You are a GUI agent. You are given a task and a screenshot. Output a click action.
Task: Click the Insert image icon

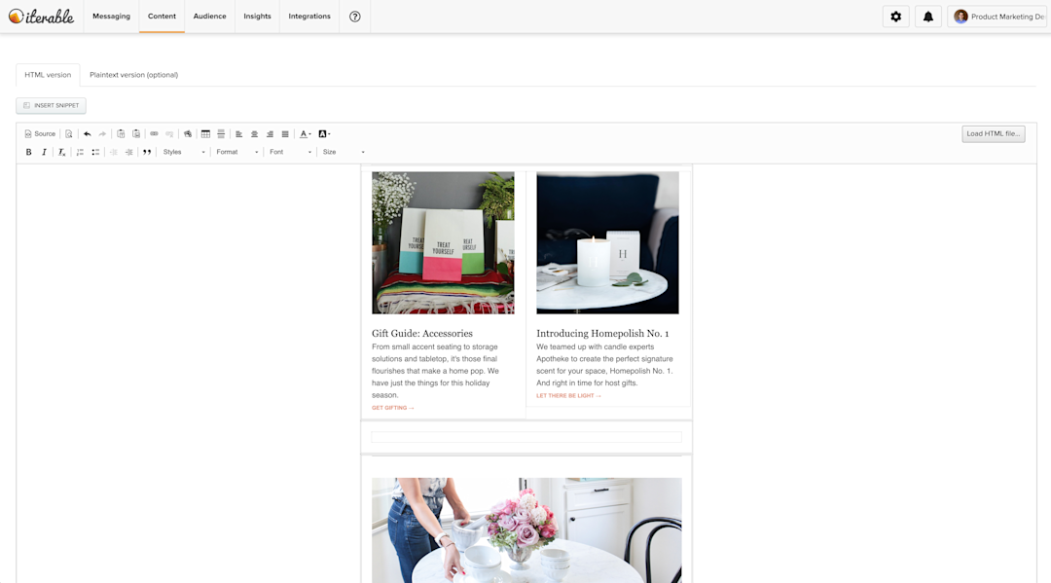(188, 134)
